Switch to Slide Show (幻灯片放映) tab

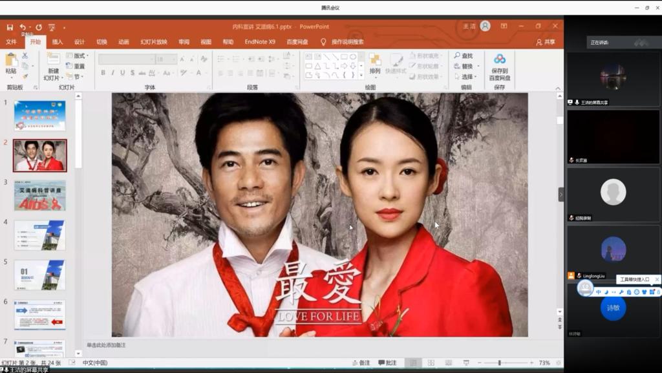(153, 42)
